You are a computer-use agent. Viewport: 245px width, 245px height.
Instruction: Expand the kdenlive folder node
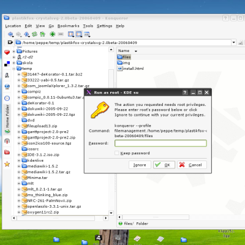click(19, 160)
